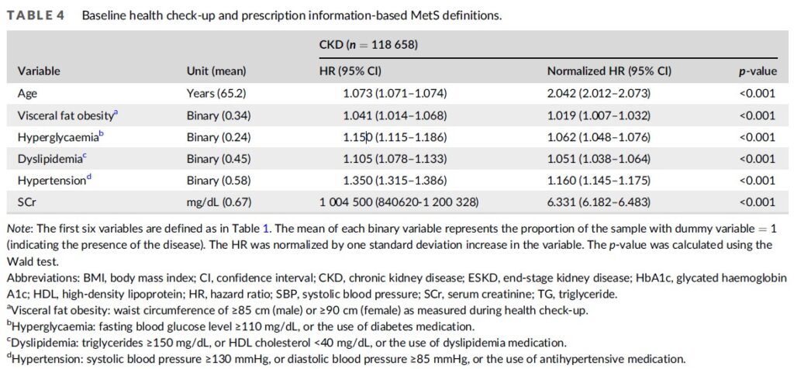Select the Unit (mean) column header

tap(216, 71)
